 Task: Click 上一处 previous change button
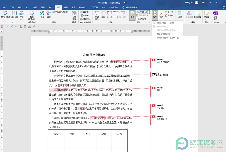(169, 12)
